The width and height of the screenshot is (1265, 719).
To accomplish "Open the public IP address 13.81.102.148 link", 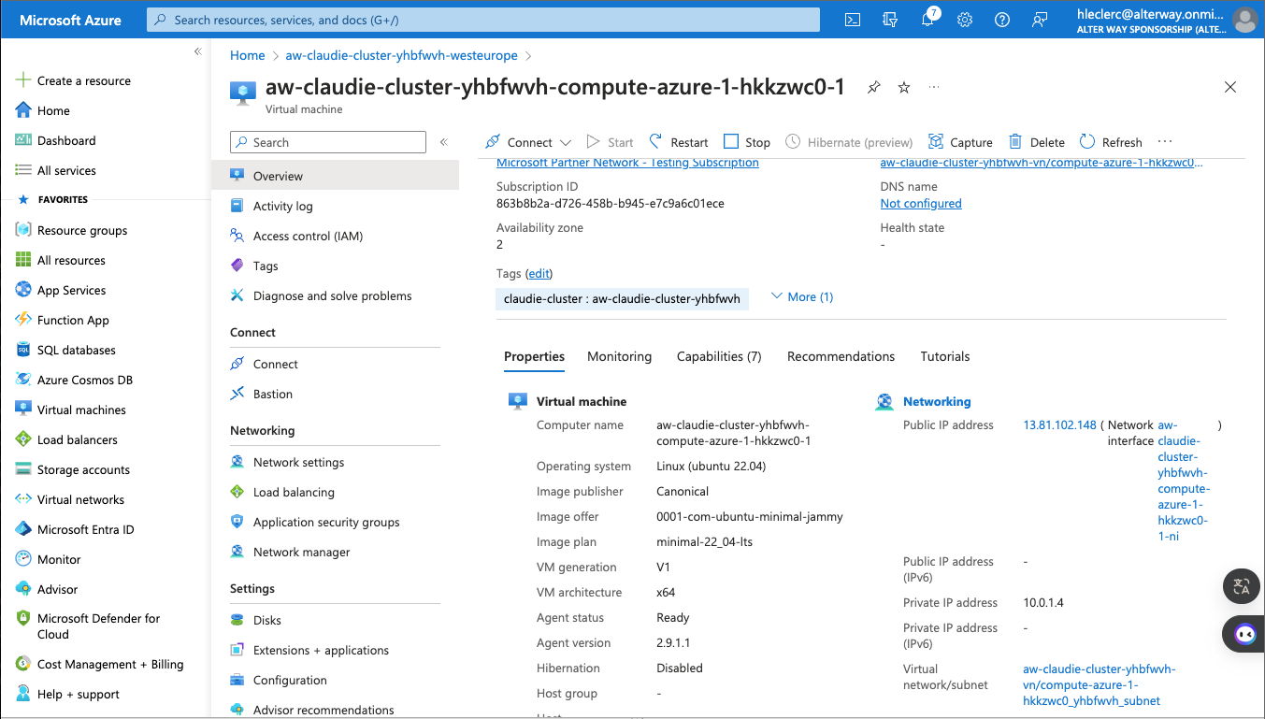I will [x=1059, y=424].
